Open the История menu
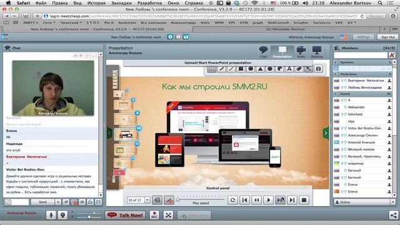 [96, 3]
